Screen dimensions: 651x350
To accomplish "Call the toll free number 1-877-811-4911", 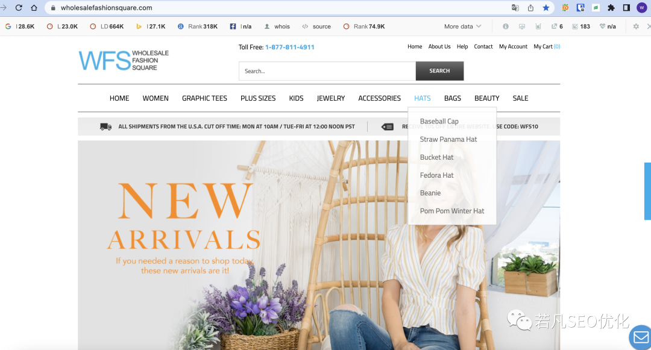I will (290, 47).
